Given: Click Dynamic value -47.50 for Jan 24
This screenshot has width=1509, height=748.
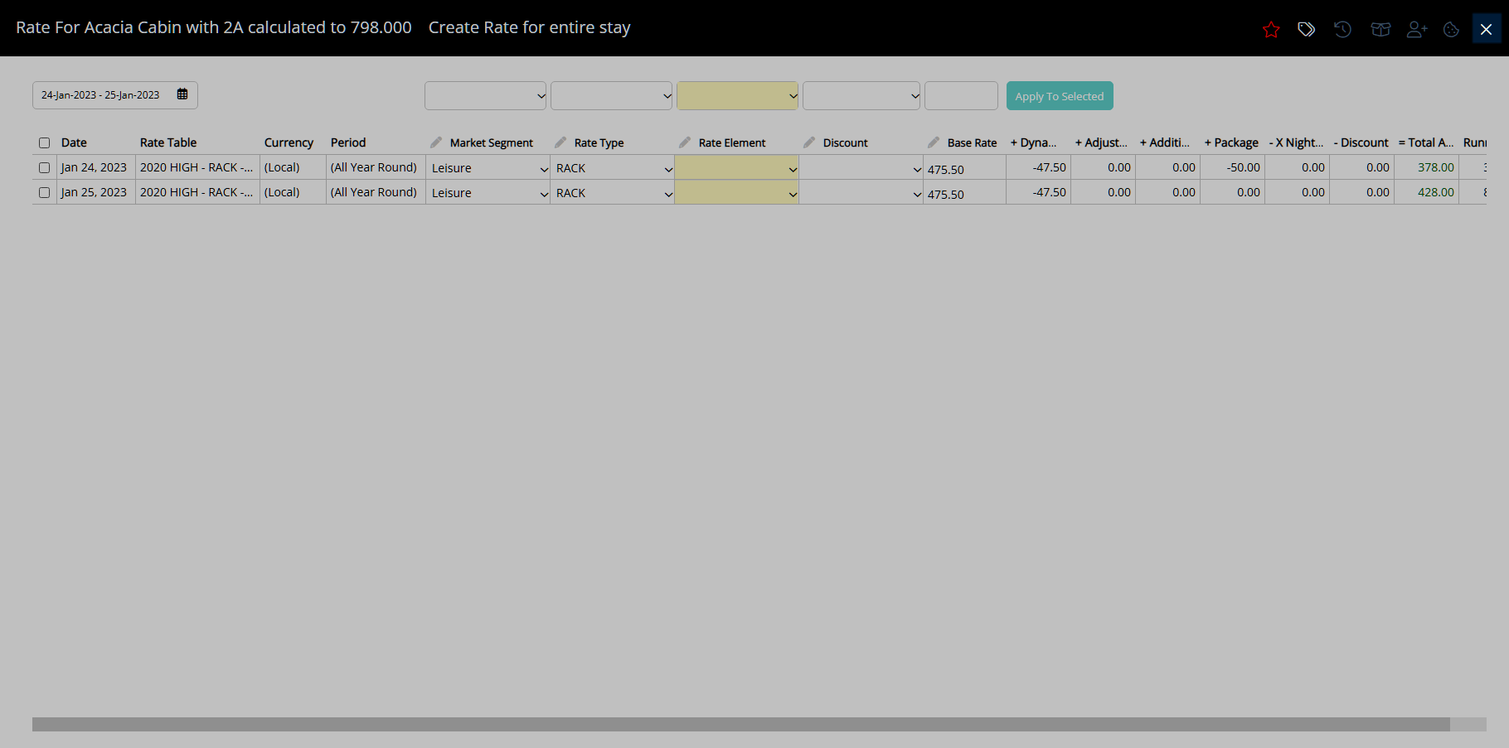Looking at the screenshot, I should coord(1050,167).
